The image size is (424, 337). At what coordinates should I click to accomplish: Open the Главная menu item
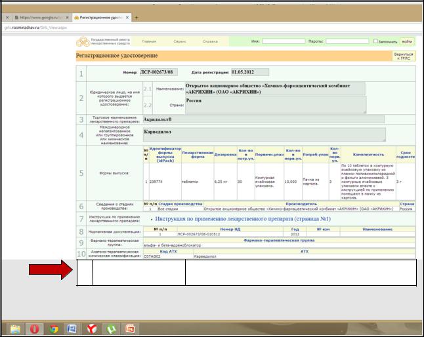(149, 41)
